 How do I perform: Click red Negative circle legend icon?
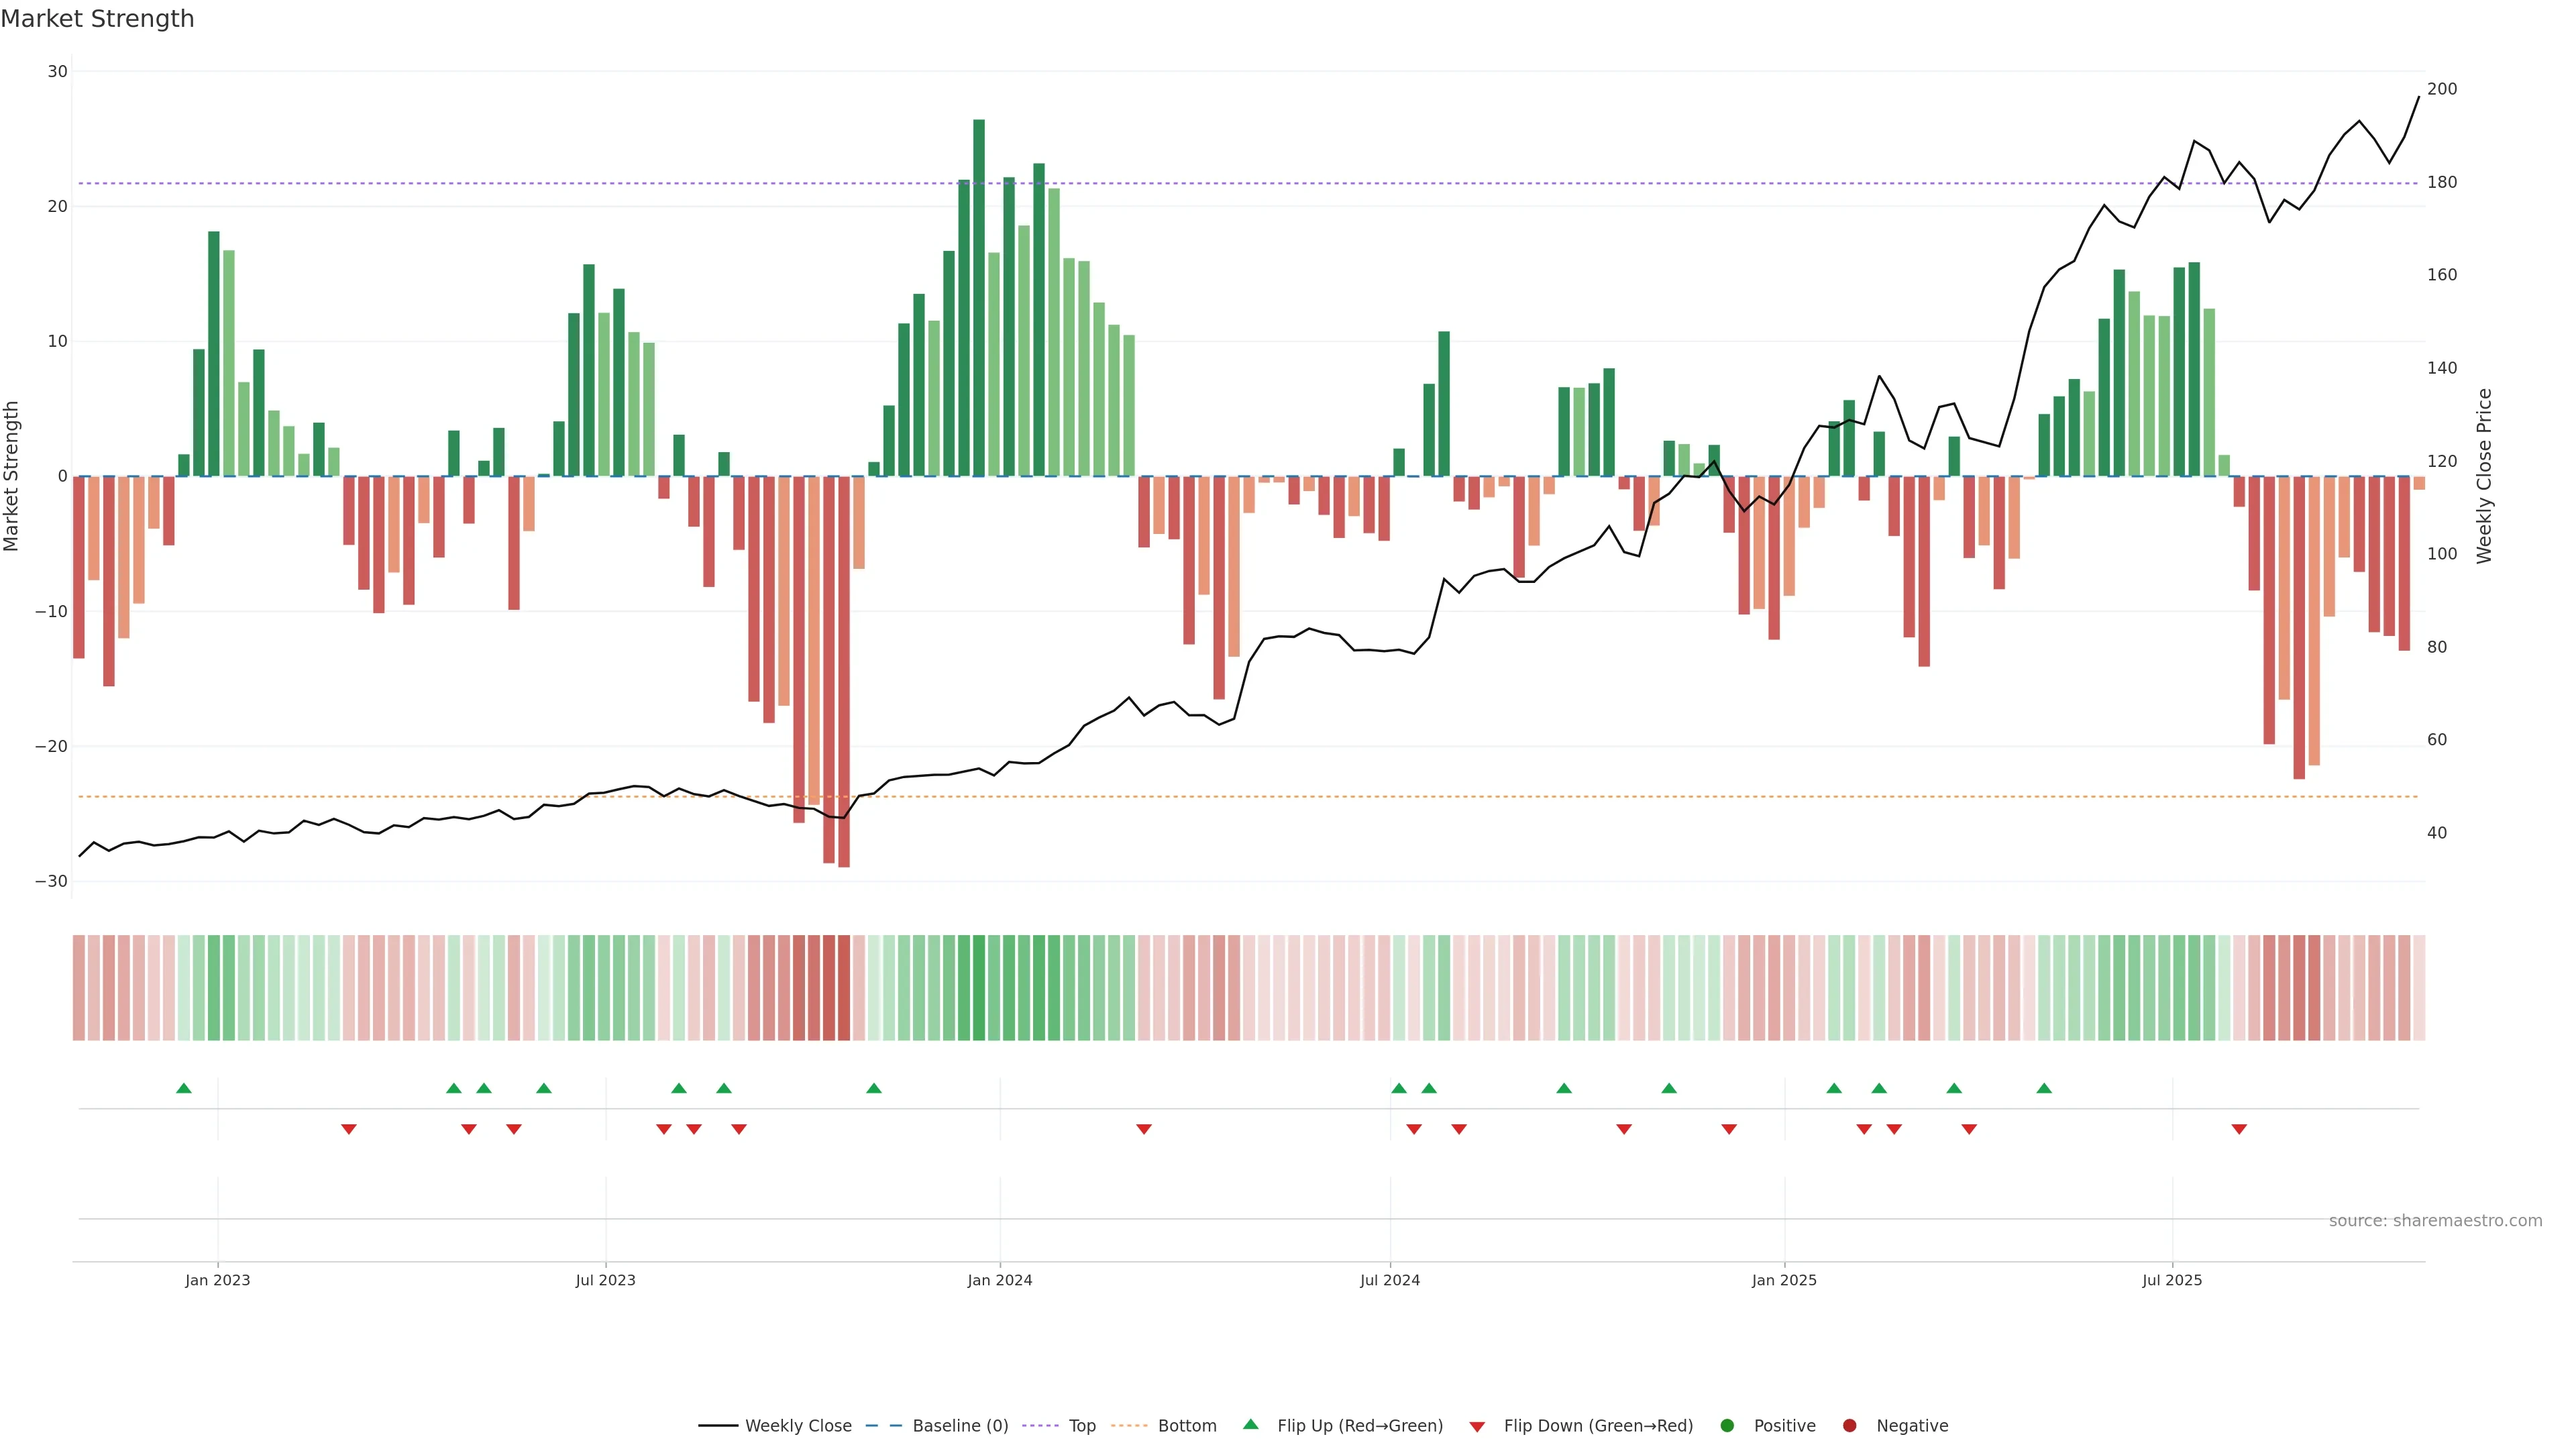click(x=1849, y=1425)
